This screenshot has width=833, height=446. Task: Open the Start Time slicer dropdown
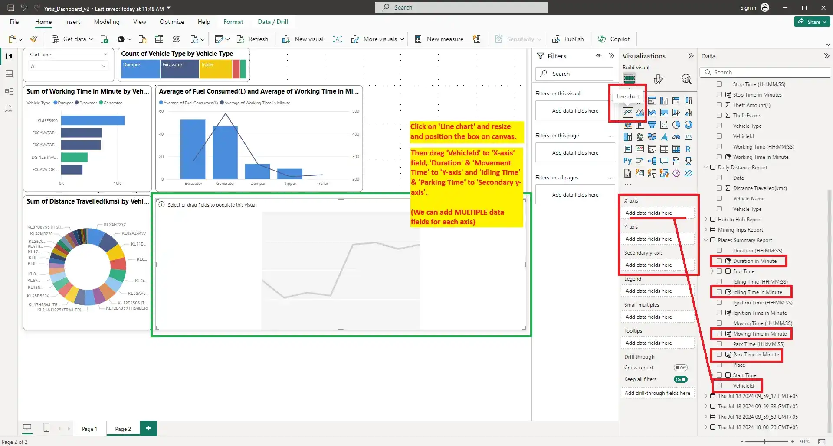(x=104, y=66)
